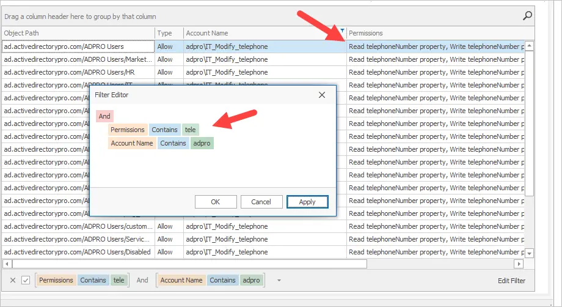Edit the 'tele' value in Filter Editor
The width and height of the screenshot is (562, 307).
(x=191, y=130)
